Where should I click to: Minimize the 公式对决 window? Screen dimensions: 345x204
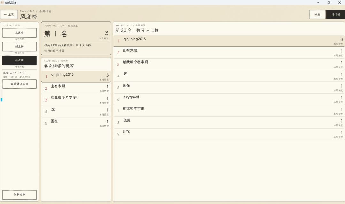click(318, 3)
